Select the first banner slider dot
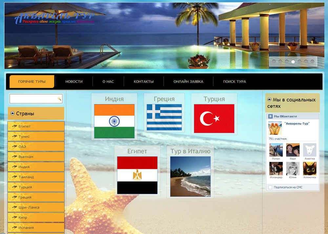This screenshot has height=234, width=328. click(x=274, y=61)
